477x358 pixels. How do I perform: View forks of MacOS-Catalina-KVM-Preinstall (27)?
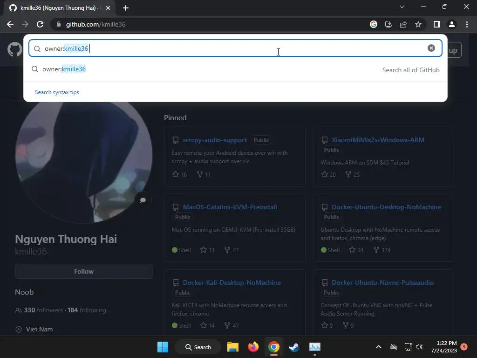coord(231,250)
